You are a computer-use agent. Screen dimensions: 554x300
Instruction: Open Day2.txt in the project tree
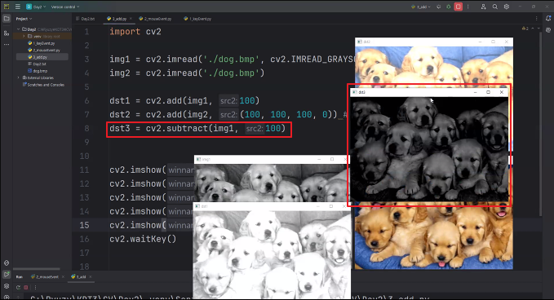(37, 64)
